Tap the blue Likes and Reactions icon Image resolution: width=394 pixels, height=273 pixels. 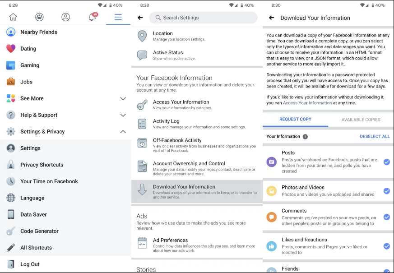(x=272, y=246)
